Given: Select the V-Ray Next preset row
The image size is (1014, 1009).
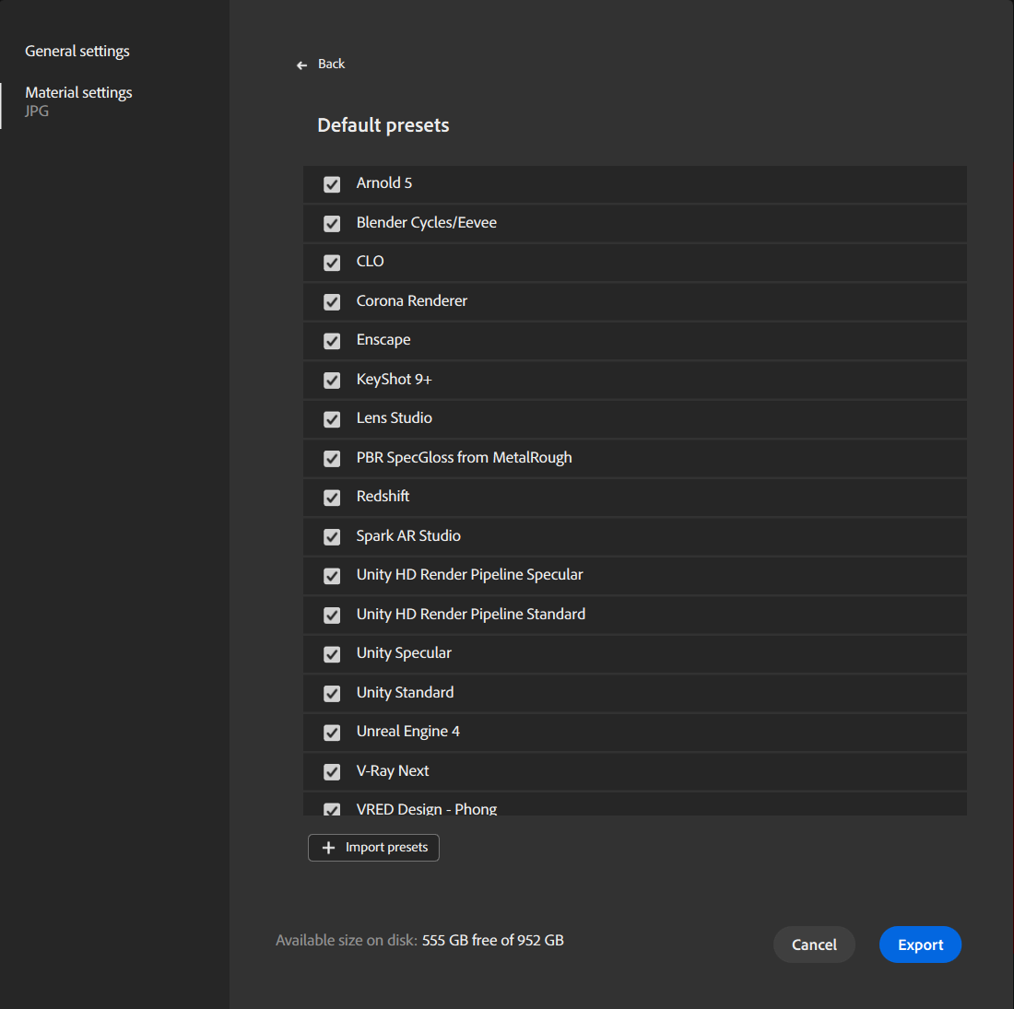Looking at the screenshot, I should tap(634, 771).
